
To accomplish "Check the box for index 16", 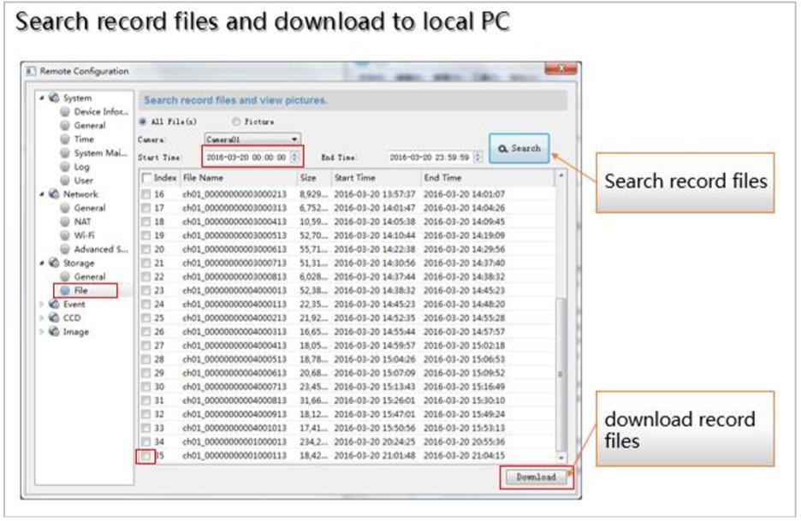I will (x=146, y=194).
